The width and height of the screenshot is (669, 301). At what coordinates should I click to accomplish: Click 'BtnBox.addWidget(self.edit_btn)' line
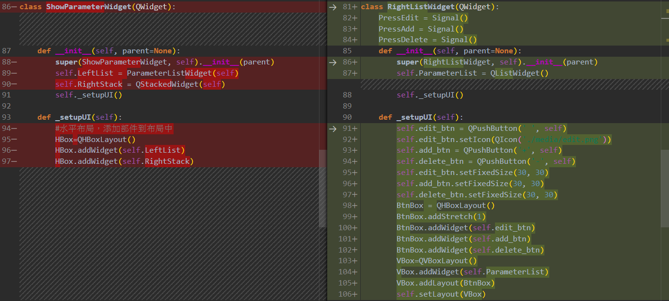coord(466,228)
